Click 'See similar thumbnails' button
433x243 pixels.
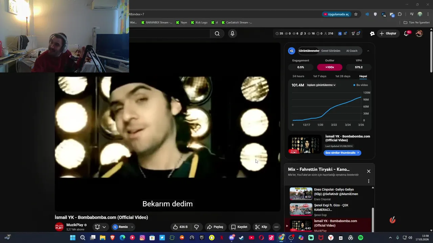[342, 153]
